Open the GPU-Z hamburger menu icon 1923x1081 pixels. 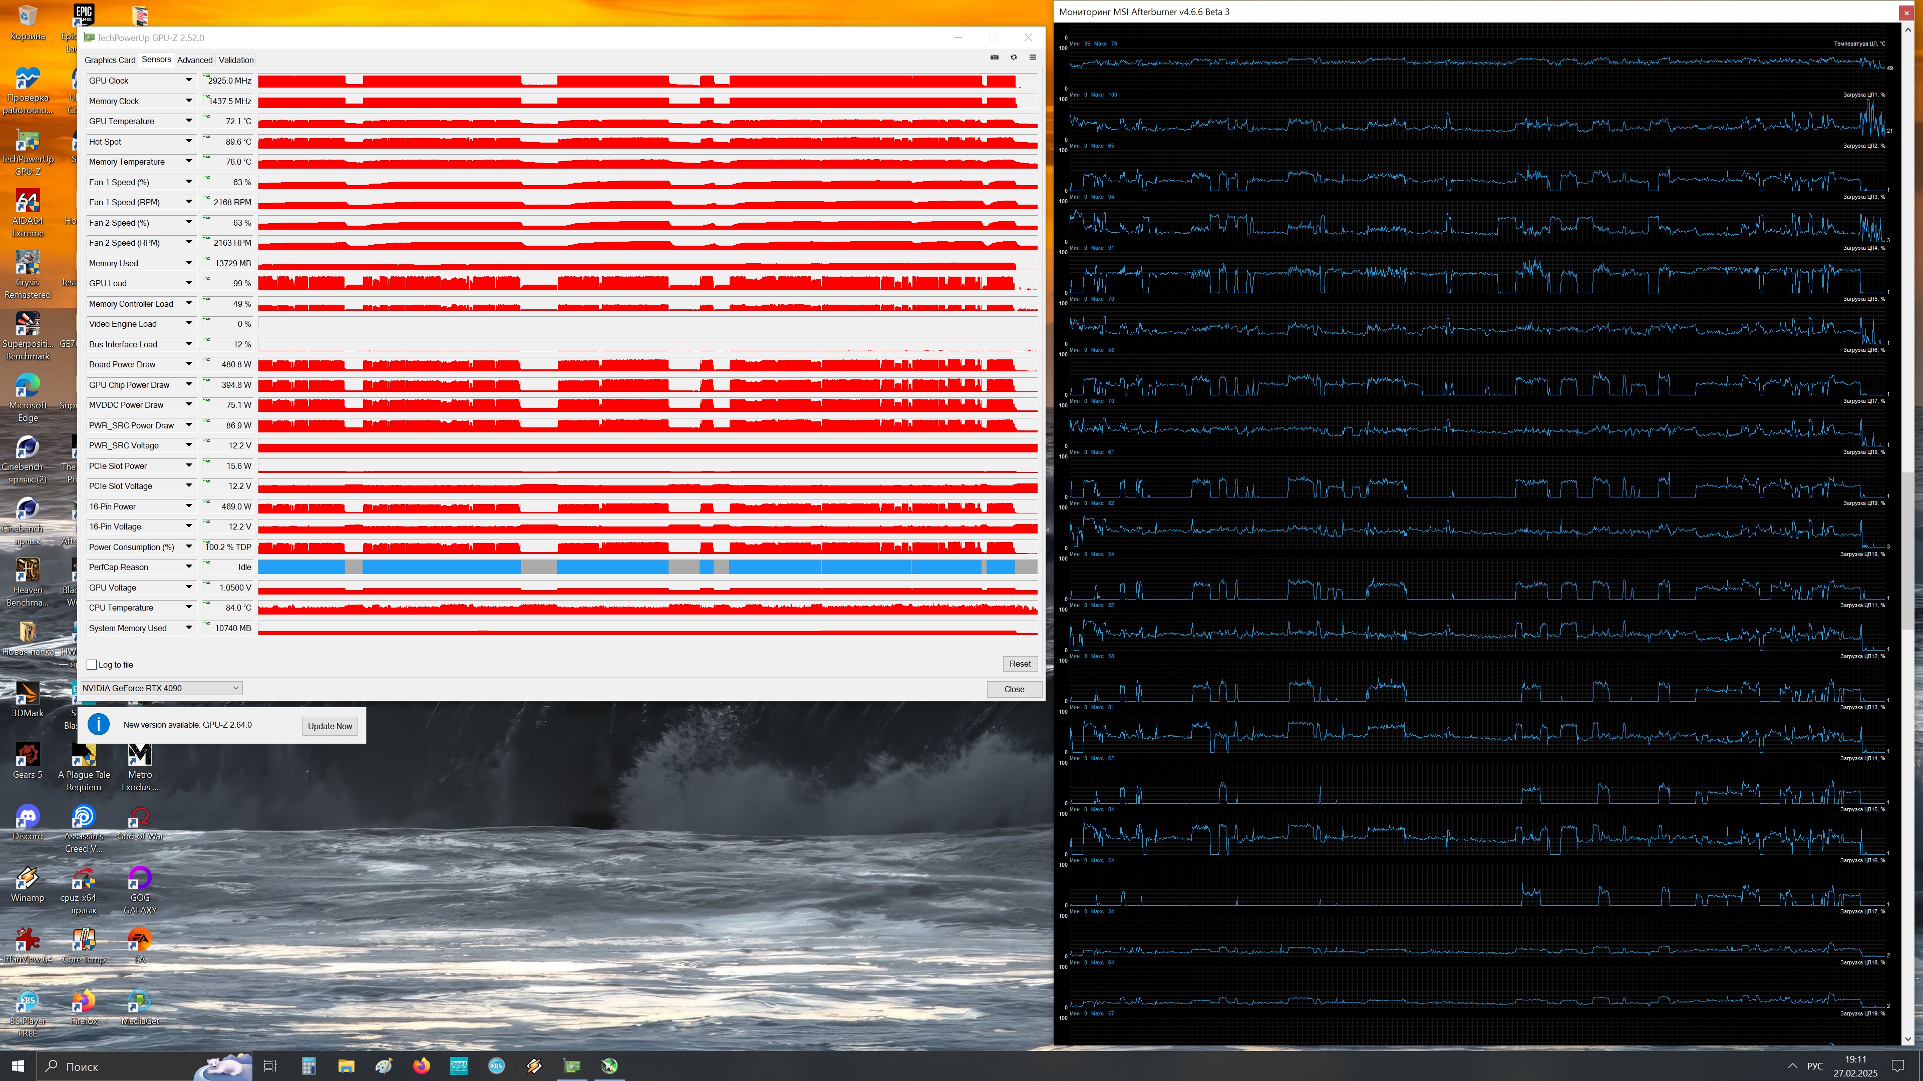click(1033, 58)
